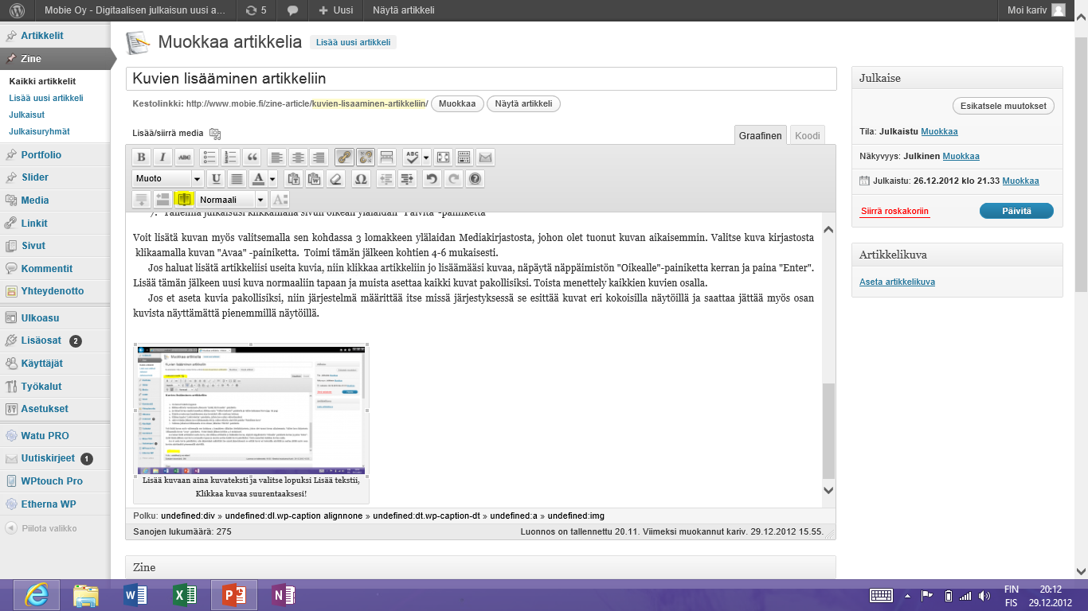
Task: Click the yellow highlighted toolbar icon
Action: (184, 200)
